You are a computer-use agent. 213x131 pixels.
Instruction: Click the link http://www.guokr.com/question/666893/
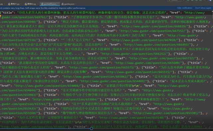157,45
